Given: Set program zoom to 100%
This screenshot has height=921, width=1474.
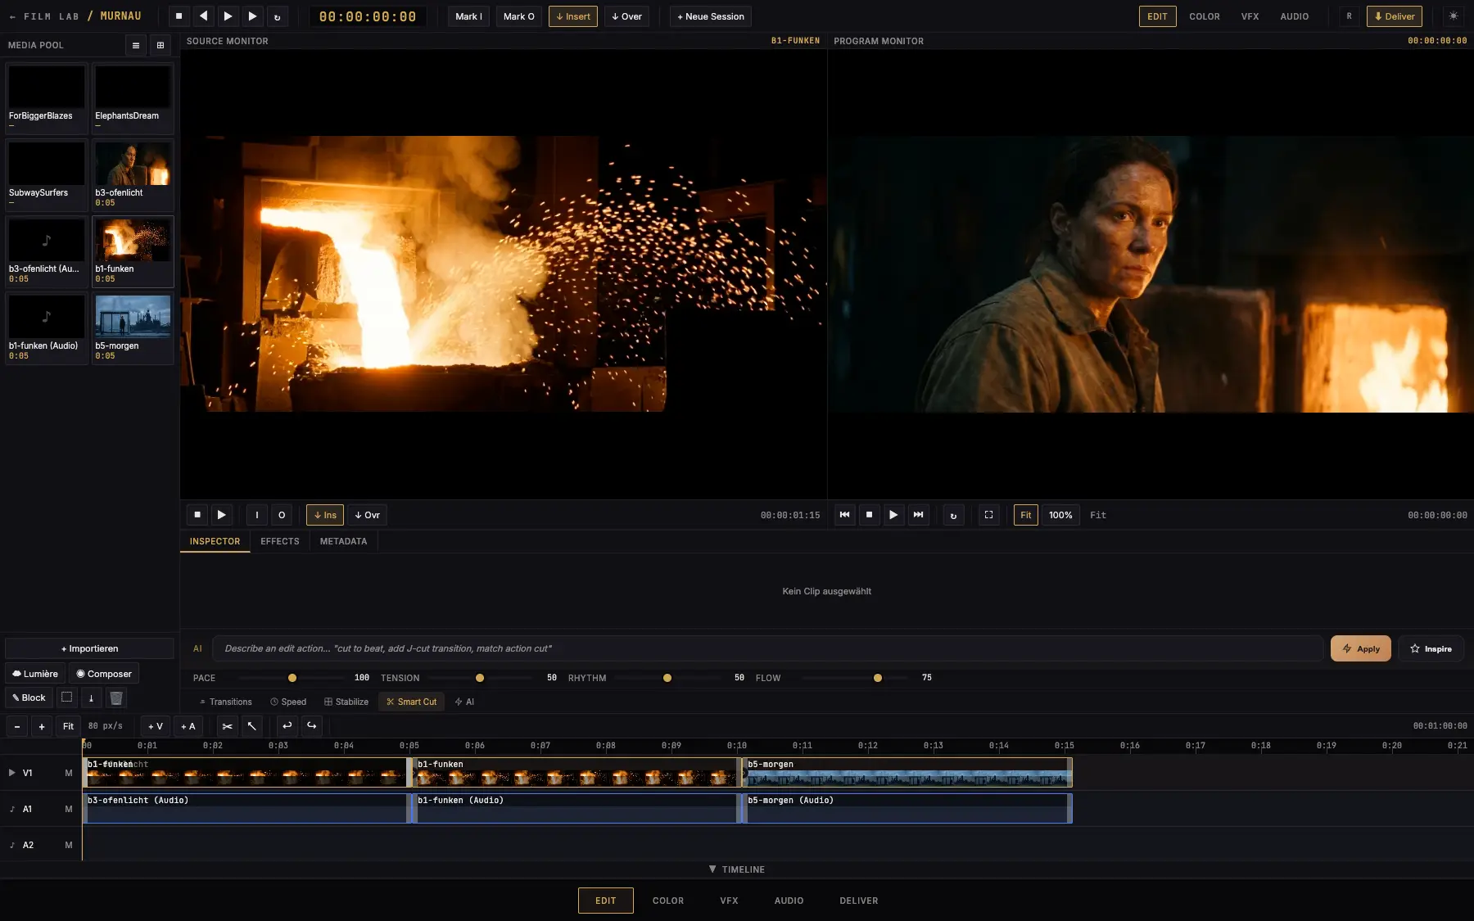Looking at the screenshot, I should pos(1060,515).
